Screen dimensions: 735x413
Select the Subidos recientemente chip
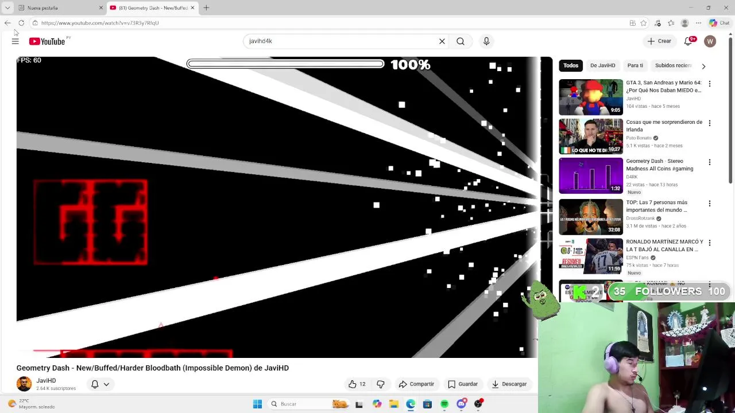coord(673,65)
